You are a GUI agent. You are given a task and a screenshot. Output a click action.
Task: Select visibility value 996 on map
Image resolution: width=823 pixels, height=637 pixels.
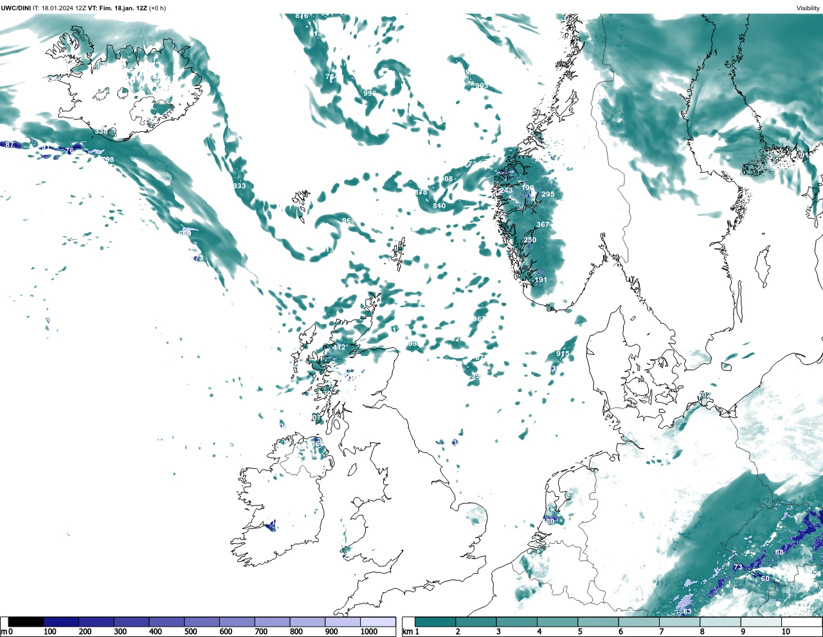(x=370, y=93)
